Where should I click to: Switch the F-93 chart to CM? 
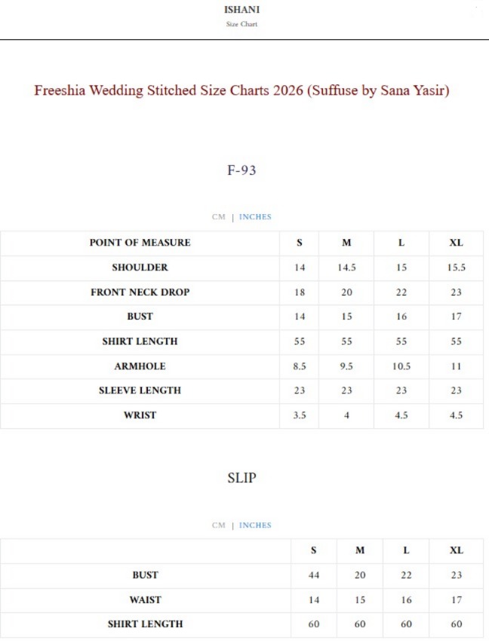tap(219, 217)
